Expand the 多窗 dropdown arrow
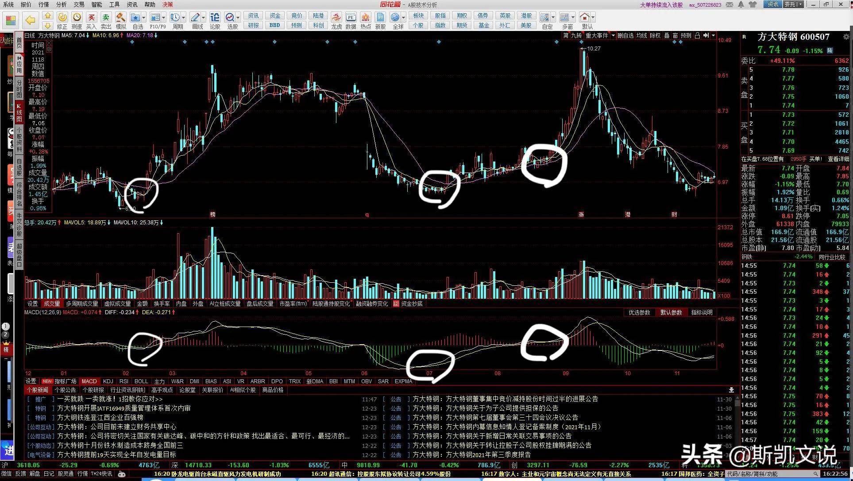Screen dimensions: 853x481 coord(572,18)
